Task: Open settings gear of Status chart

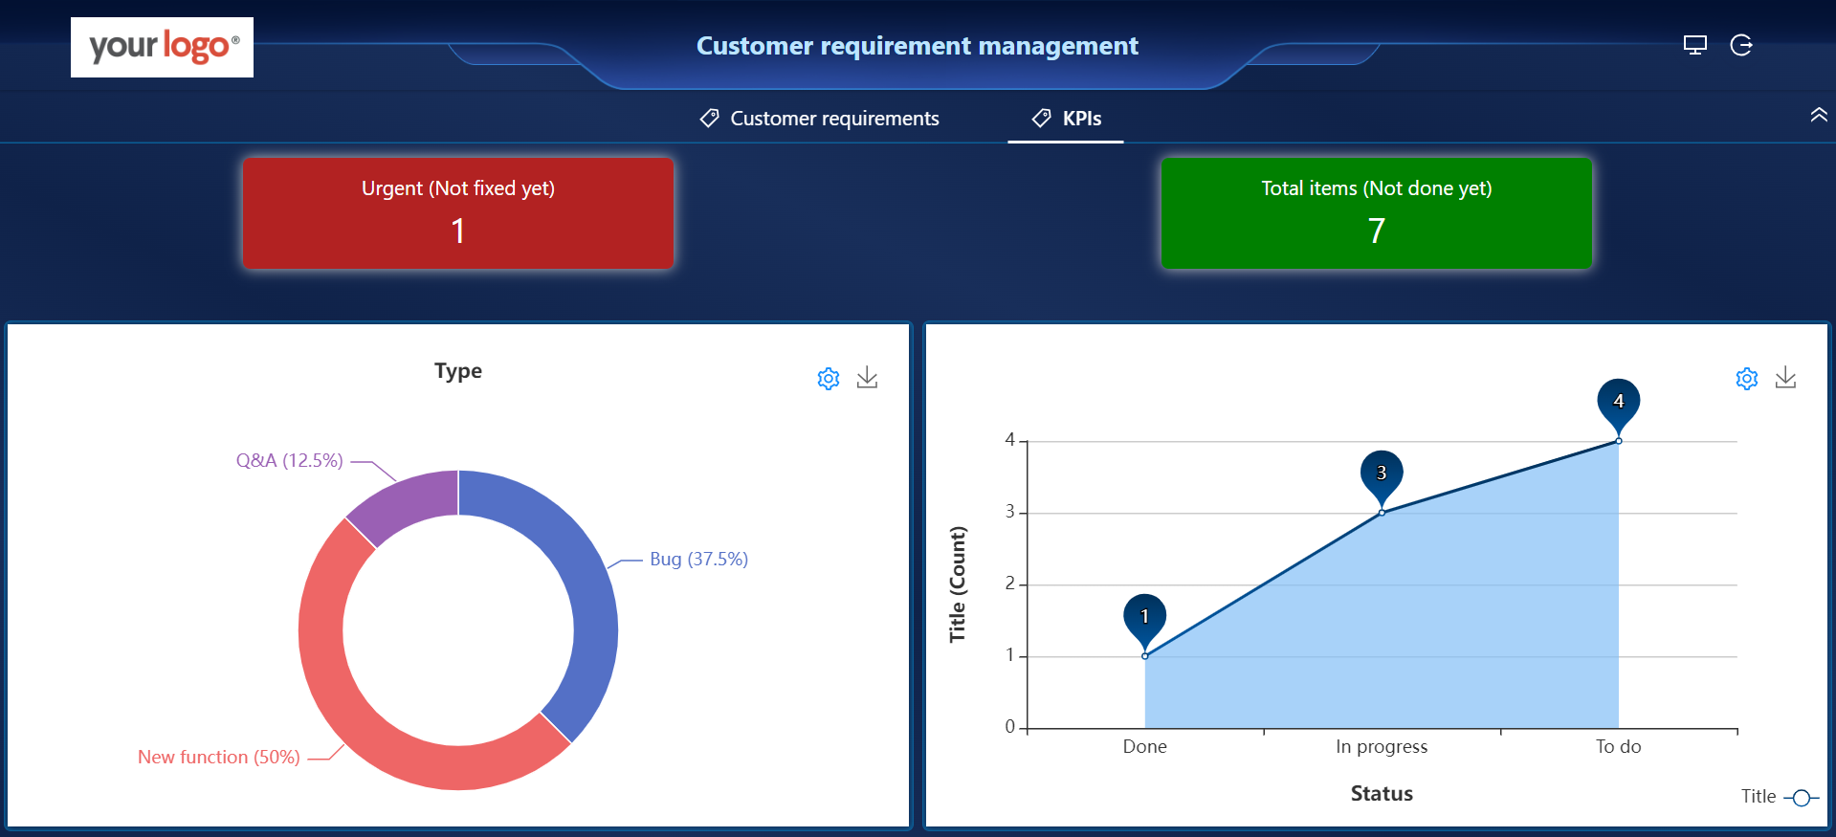Action: pyautogui.click(x=1747, y=379)
